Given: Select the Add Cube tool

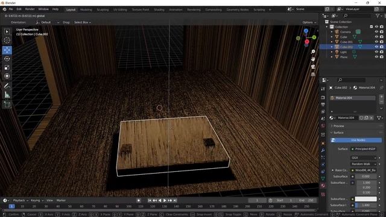Looking at the screenshot, I should pos(7,104).
